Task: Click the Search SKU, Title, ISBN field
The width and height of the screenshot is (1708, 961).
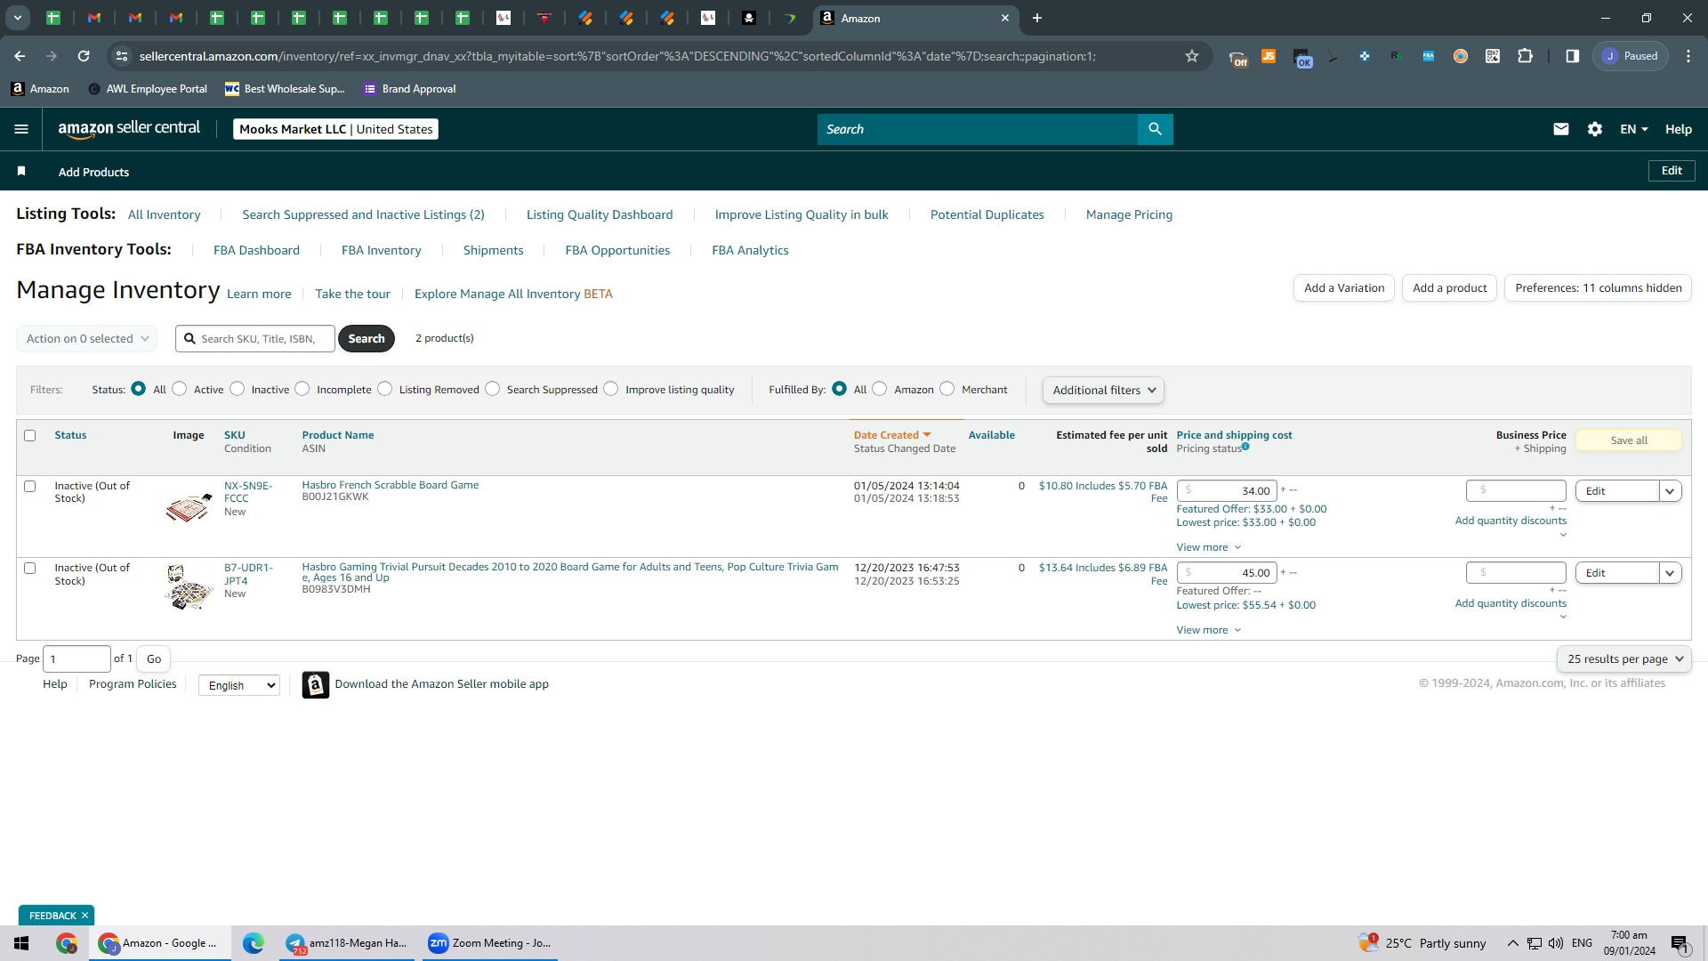Action: click(x=255, y=339)
